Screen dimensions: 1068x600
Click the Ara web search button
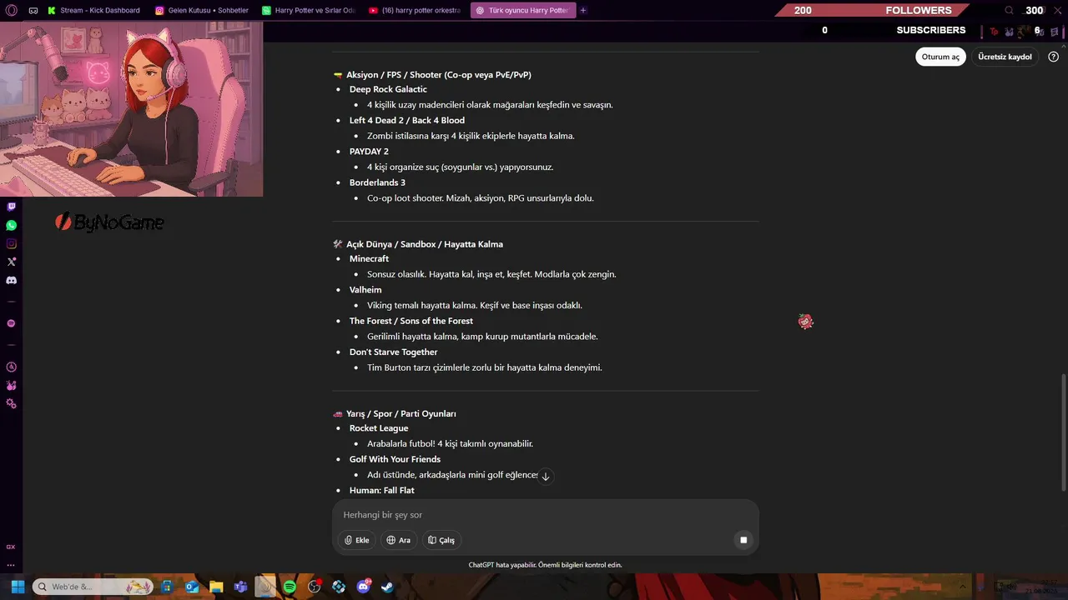click(x=399, y=540)
